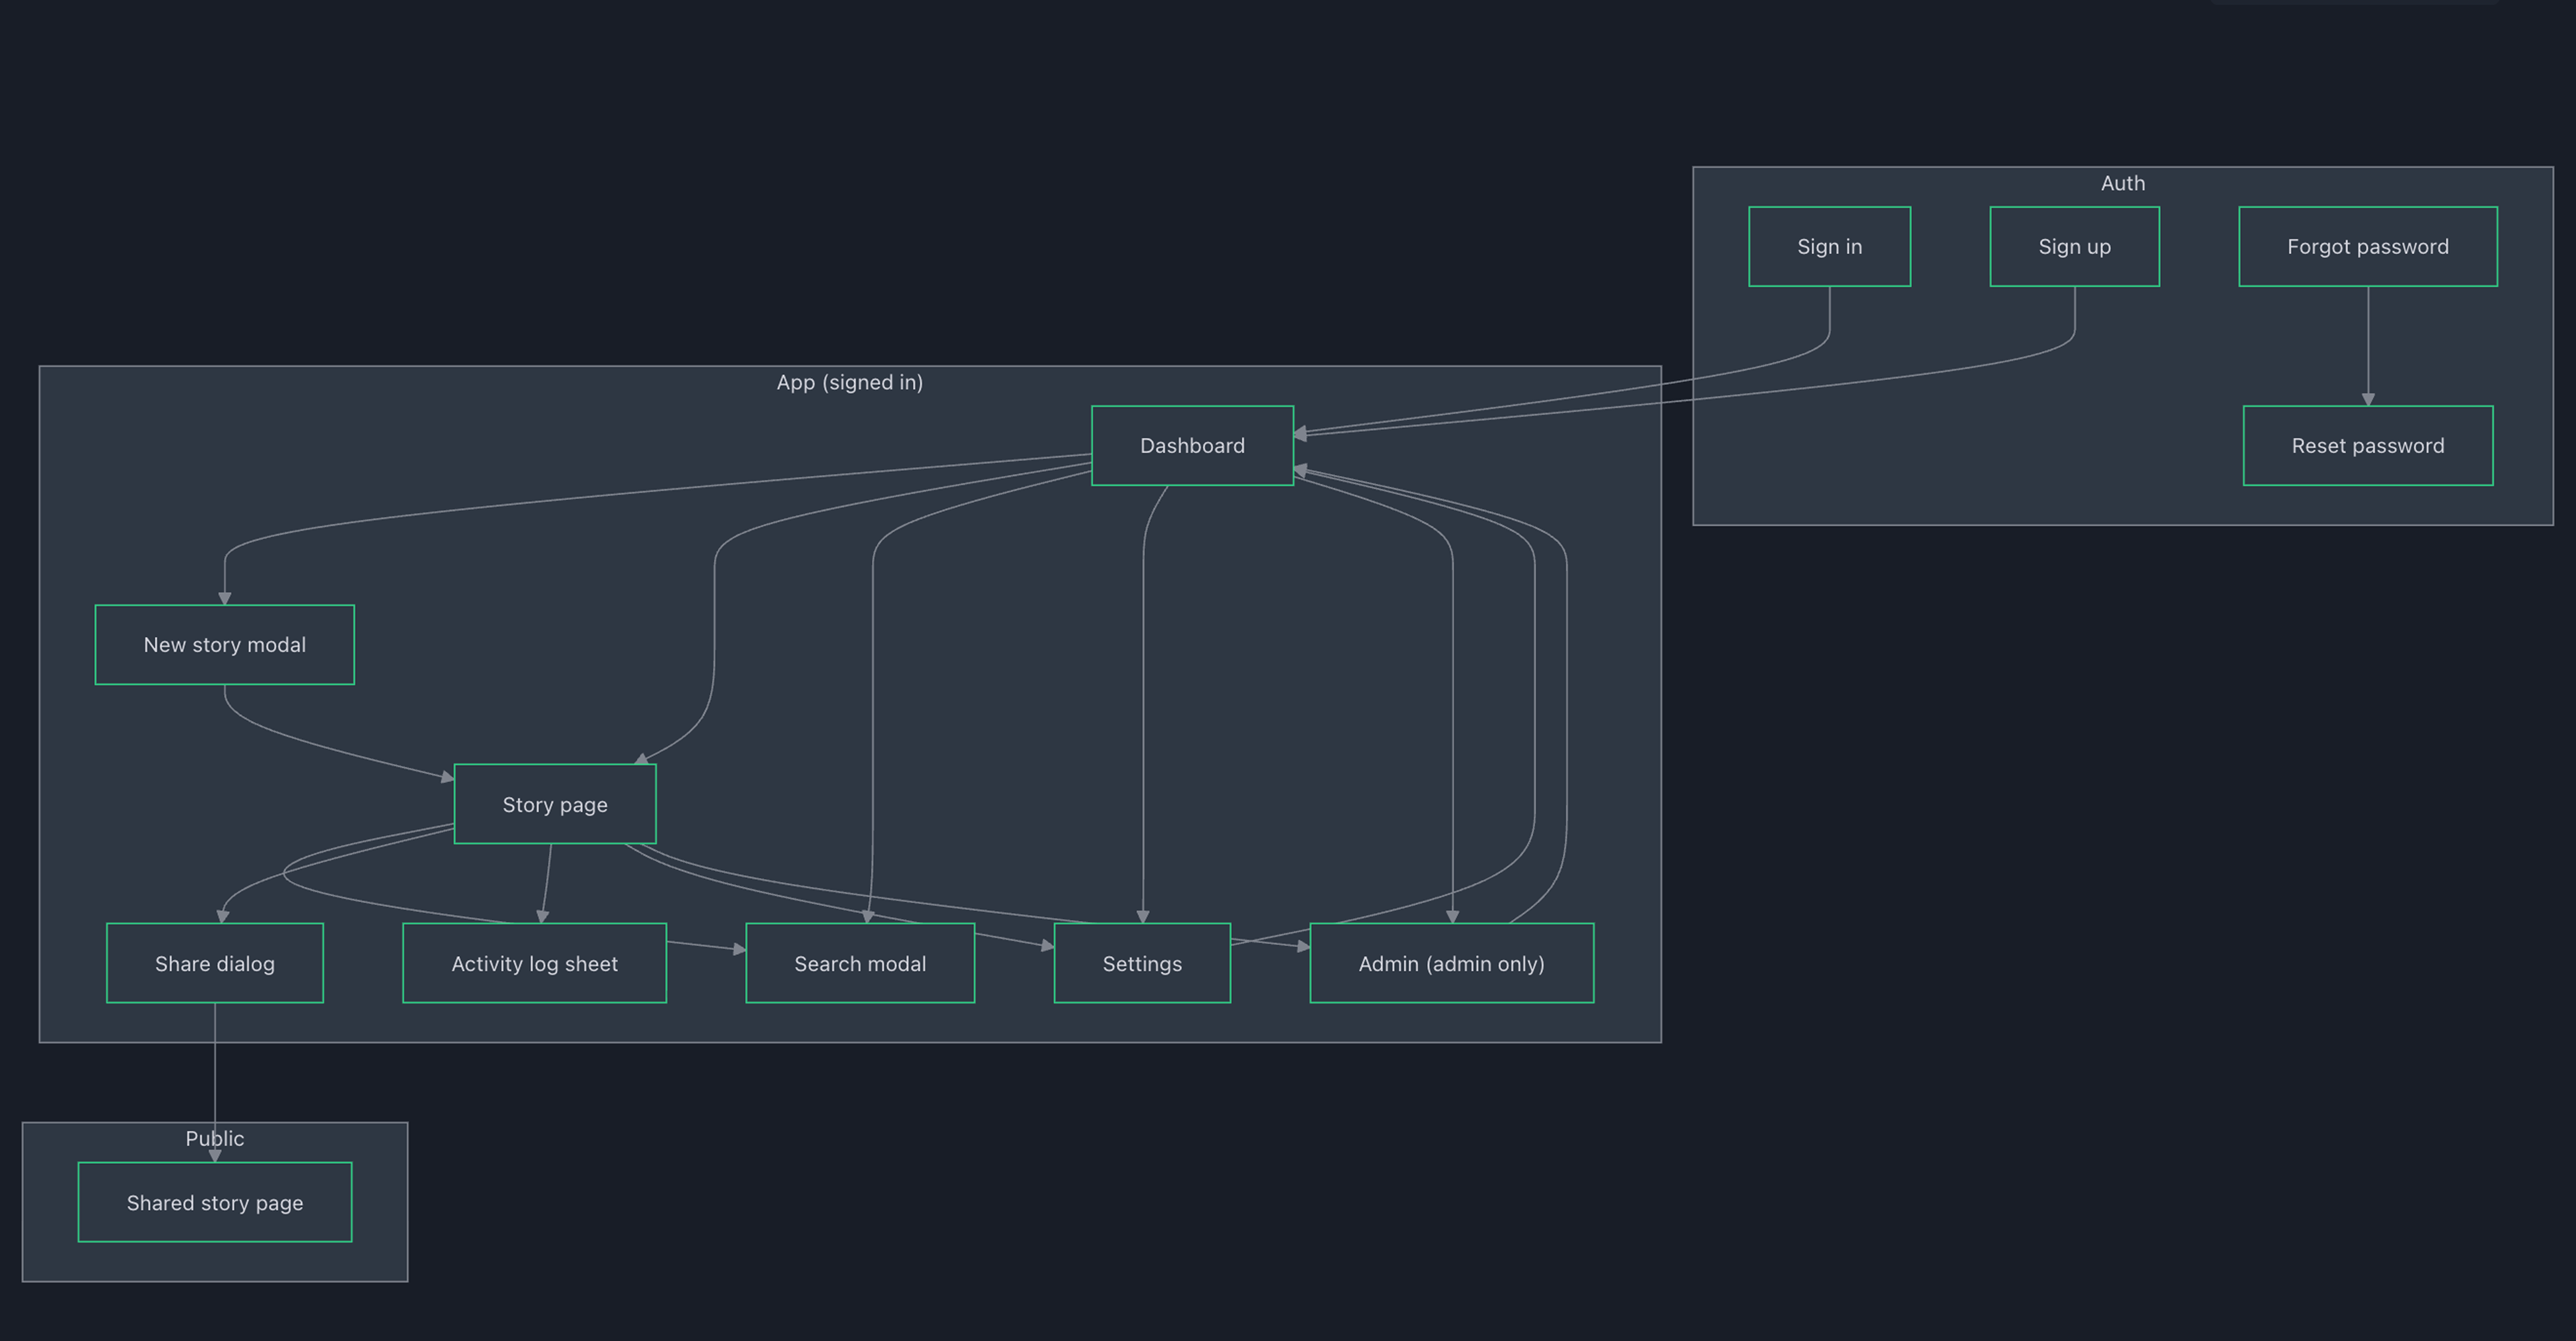Click the Forgot password node
This screenshot has width=2576, height=1341.
pyautogui.click(x=2368, y=246)
